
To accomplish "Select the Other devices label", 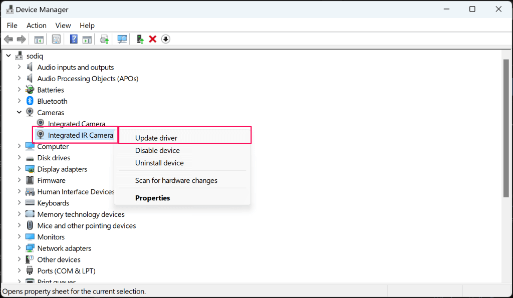I will tap(59, 259).
